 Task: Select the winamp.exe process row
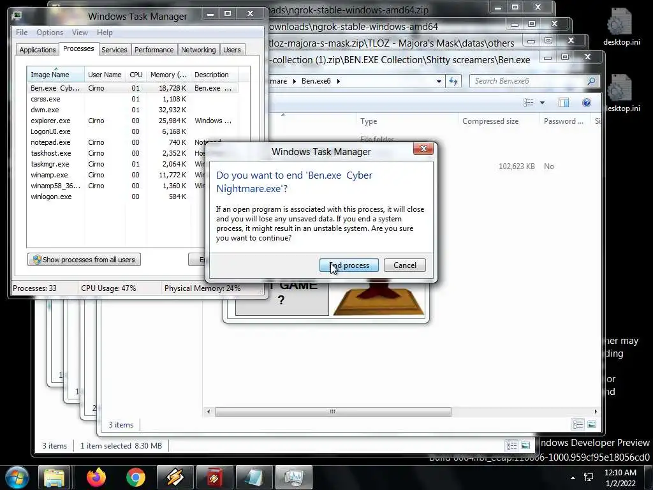pos(117,175)
